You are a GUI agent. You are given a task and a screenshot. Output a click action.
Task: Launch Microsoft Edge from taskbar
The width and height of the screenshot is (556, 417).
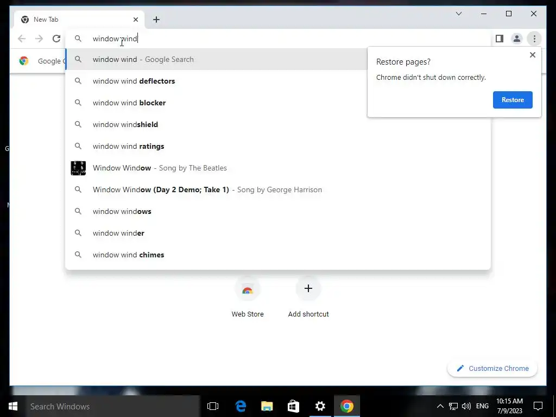coord(241,406)
